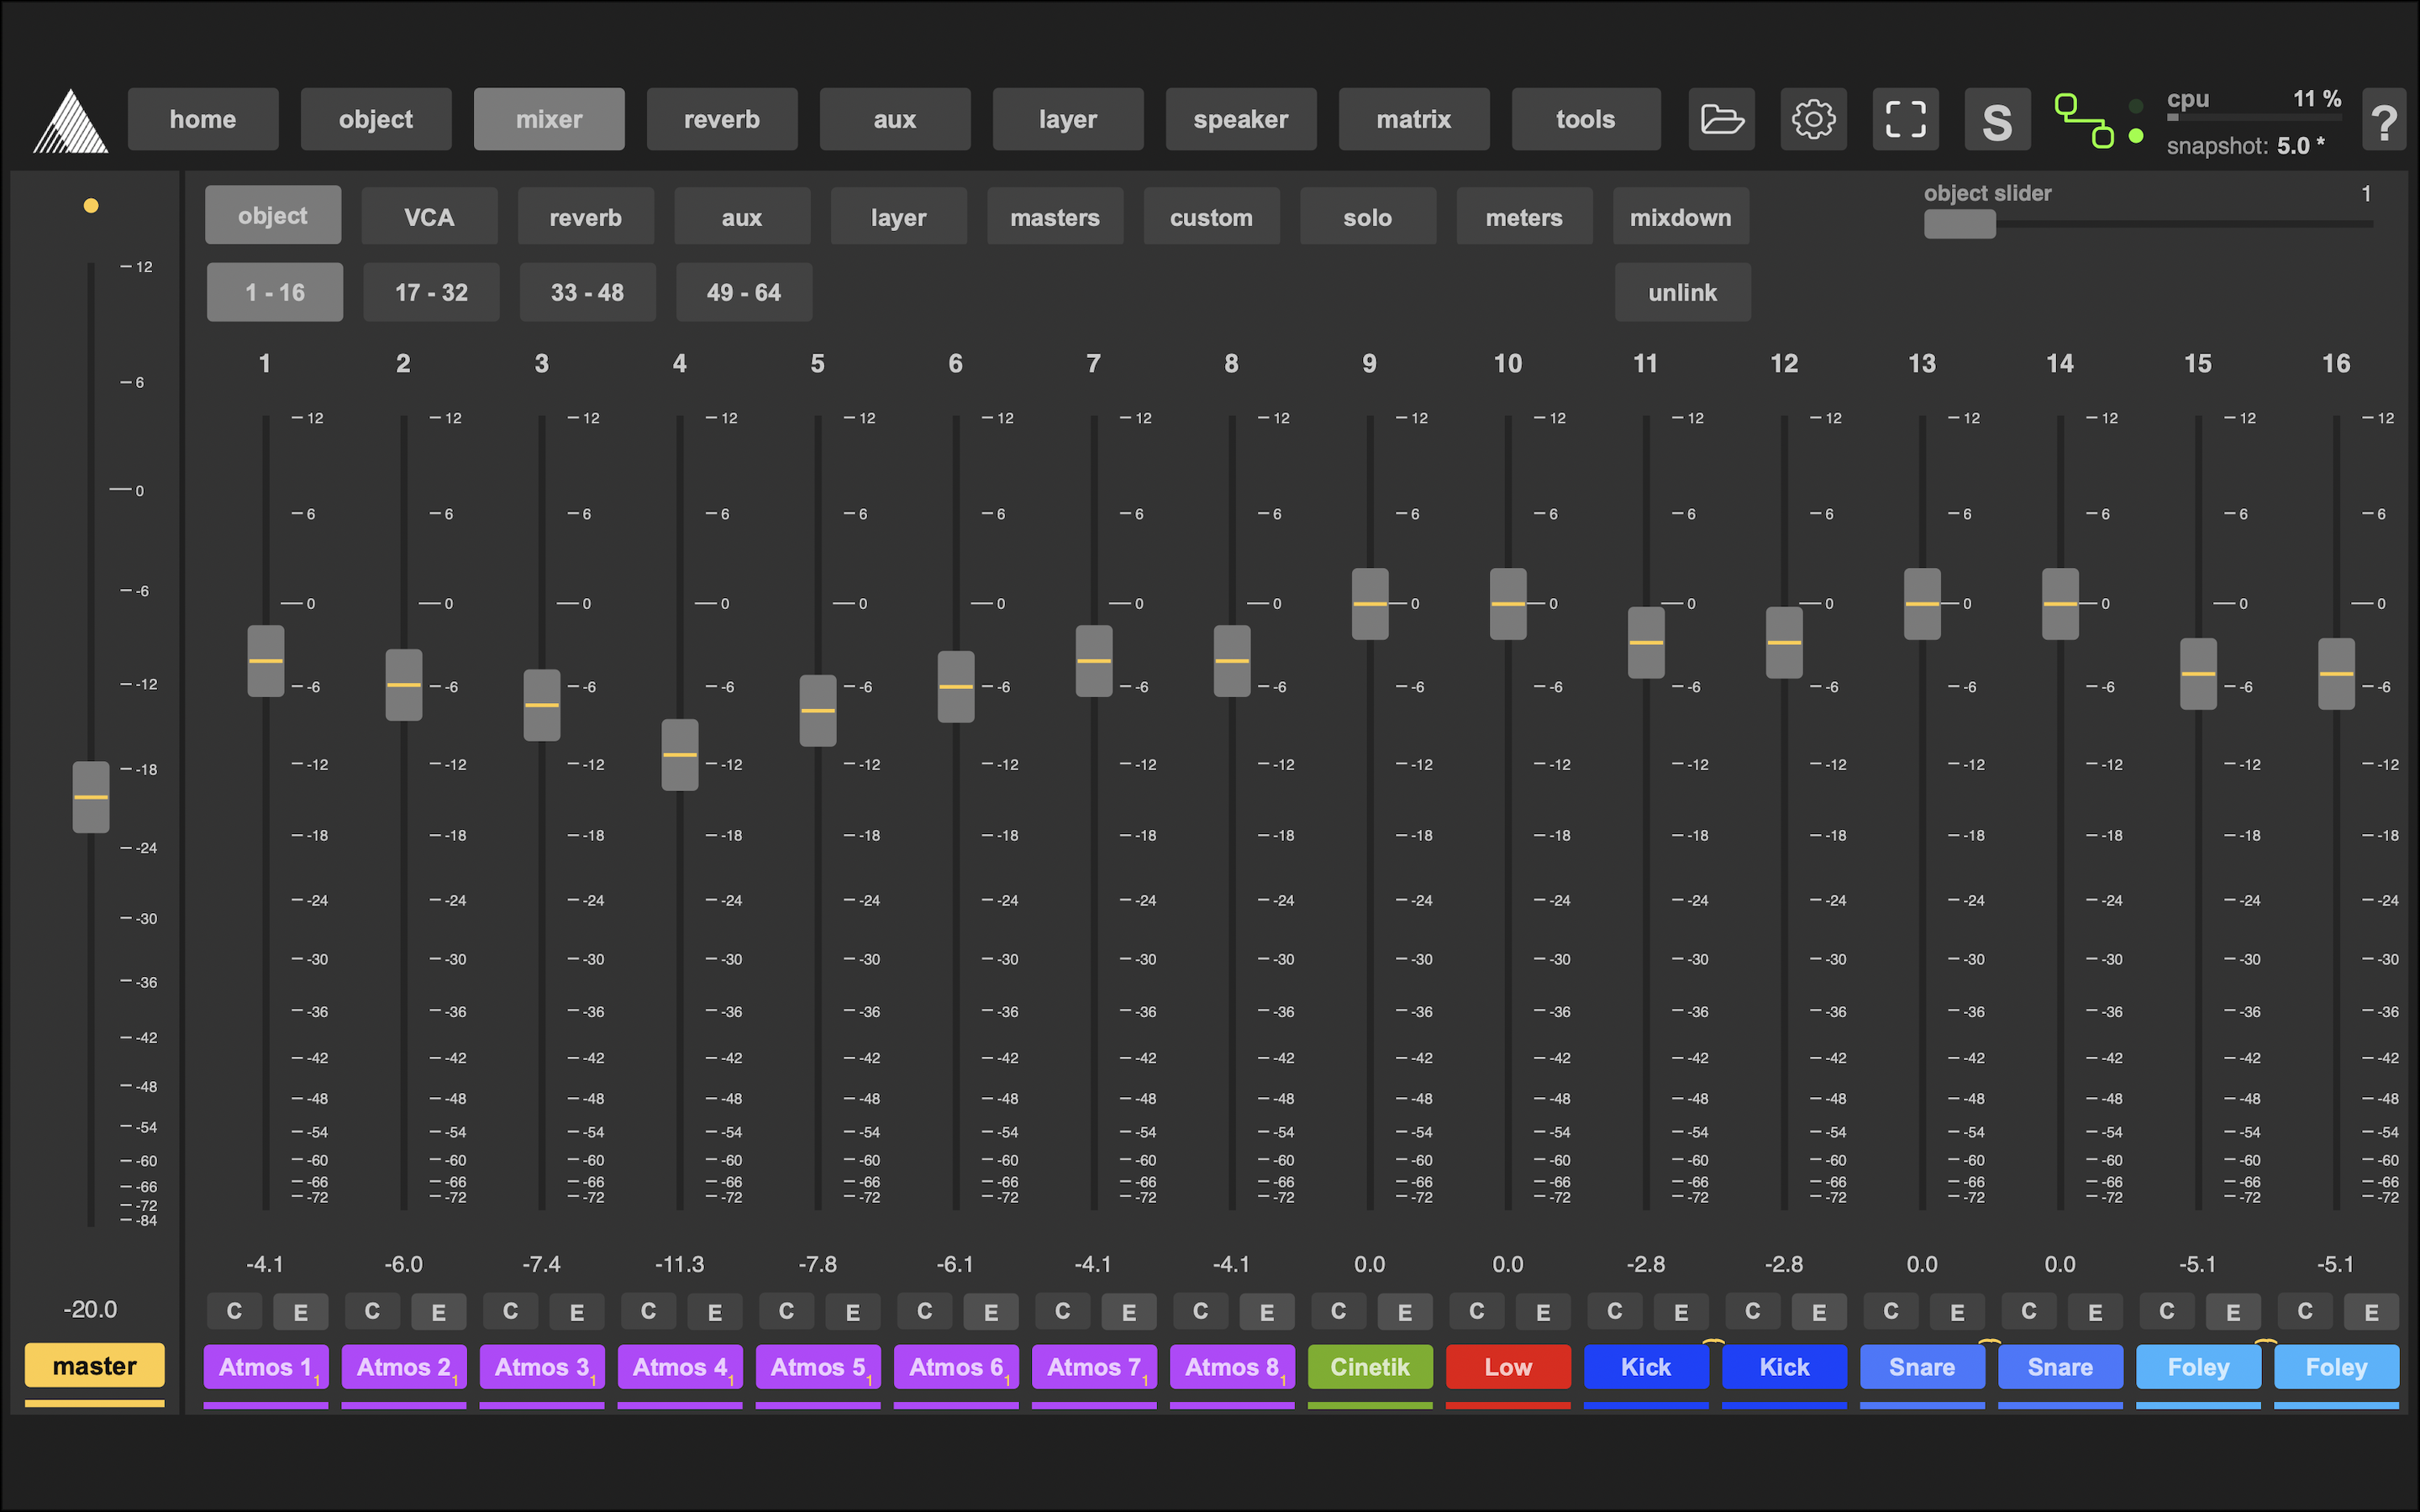Image resolution: width=2420 pixels, height=1512 pixels.
Task: Toggle fullscreen with the brackets icon
Action: (1905, 119)
